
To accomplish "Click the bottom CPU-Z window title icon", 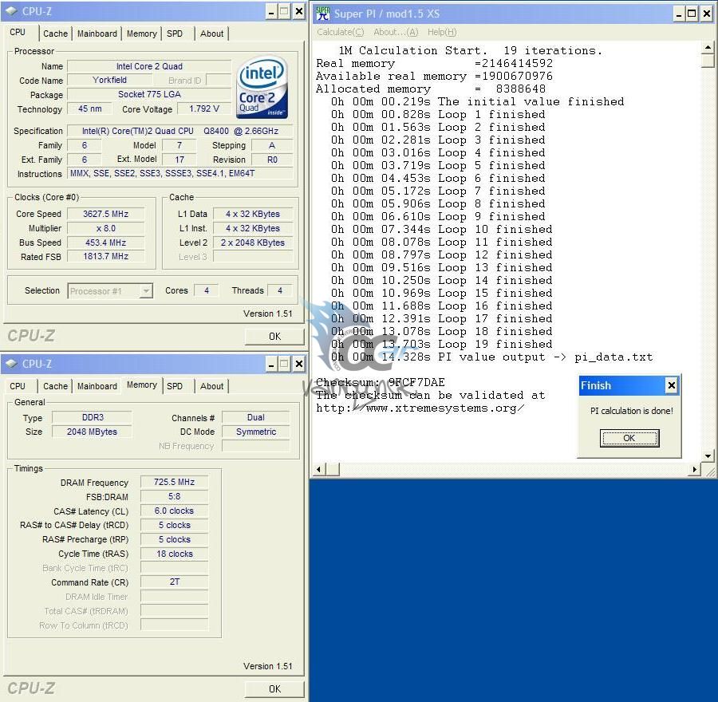I will coord(11,364).
